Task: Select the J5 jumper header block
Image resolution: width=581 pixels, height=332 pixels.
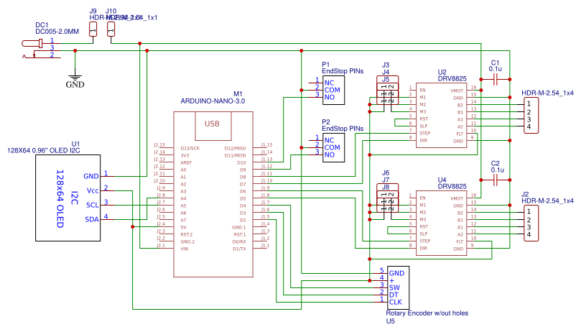Action: pos(388,91)
